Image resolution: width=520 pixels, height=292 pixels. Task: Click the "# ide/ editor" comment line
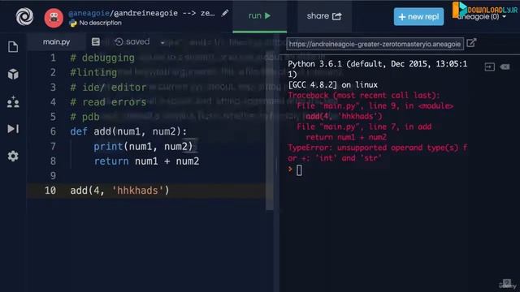point(108,88)
